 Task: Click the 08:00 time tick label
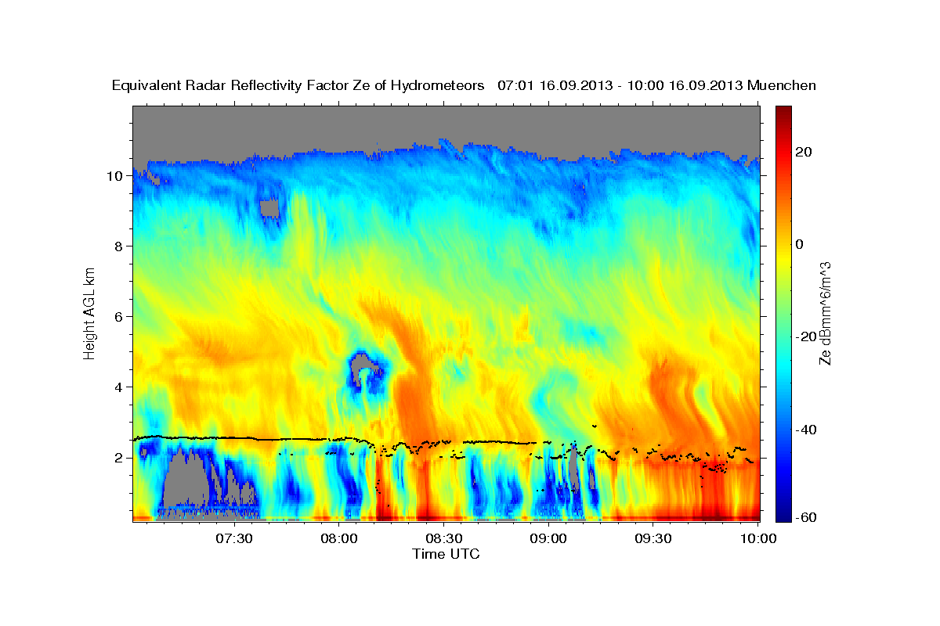(x=339, y=539)
